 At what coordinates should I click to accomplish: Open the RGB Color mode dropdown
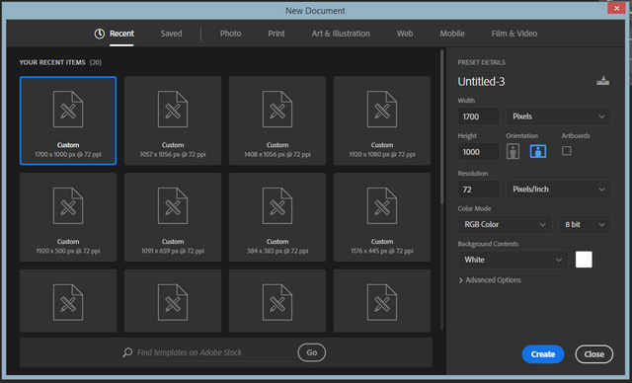pyautogui.click(x=505, y=224)
